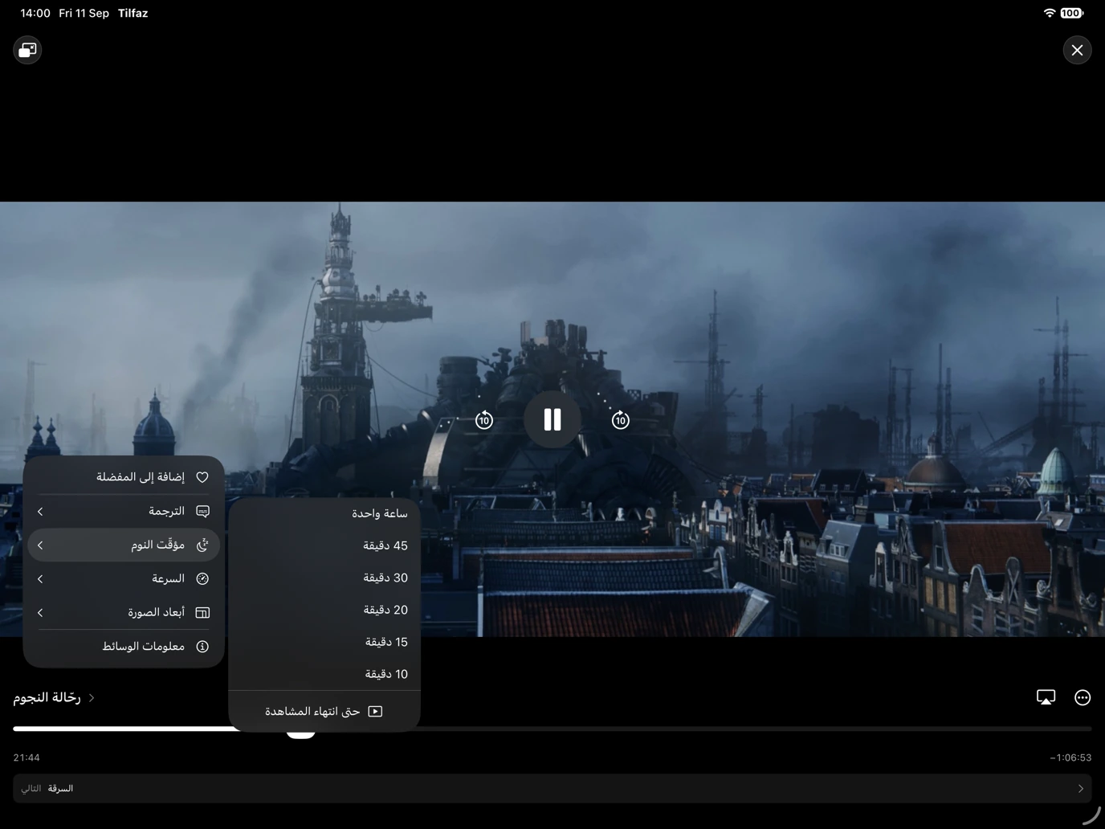The image size is (1105, 829).
Task: Expand chevron next to مؤقّت النوم
Action: 40,545
